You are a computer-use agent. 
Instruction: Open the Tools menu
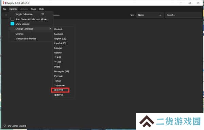[33, 9]
